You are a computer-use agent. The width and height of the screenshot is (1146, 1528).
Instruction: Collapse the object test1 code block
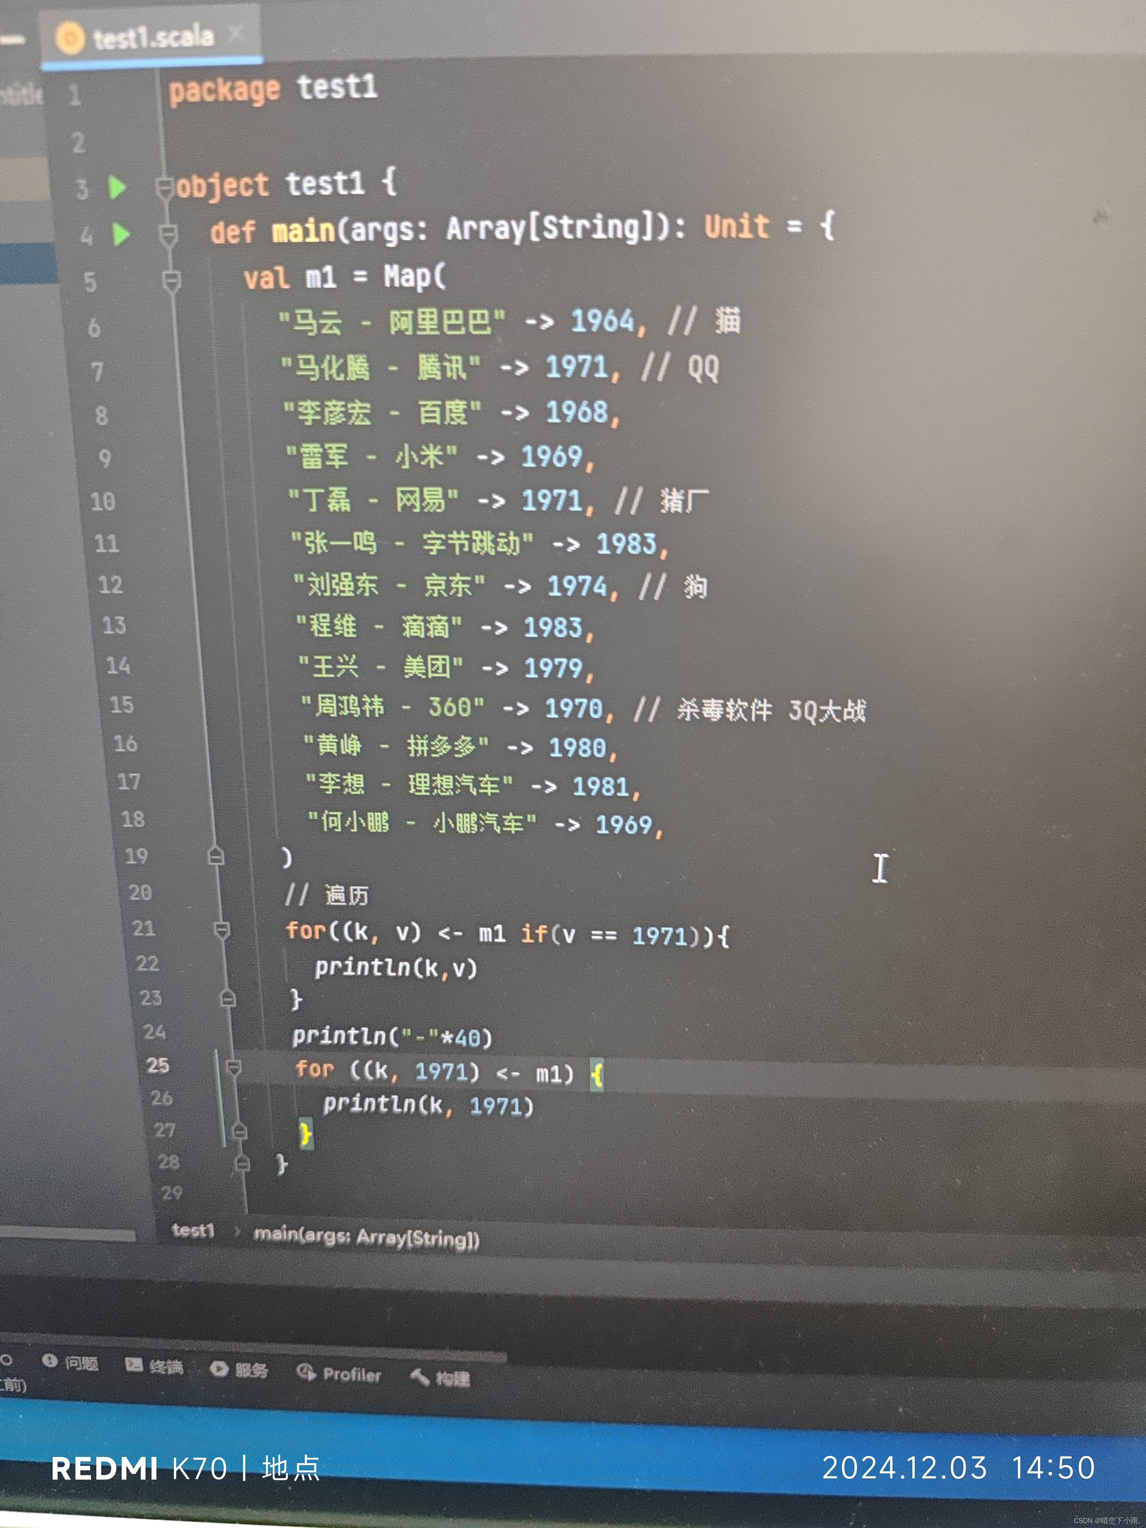(x=165, y=187)
